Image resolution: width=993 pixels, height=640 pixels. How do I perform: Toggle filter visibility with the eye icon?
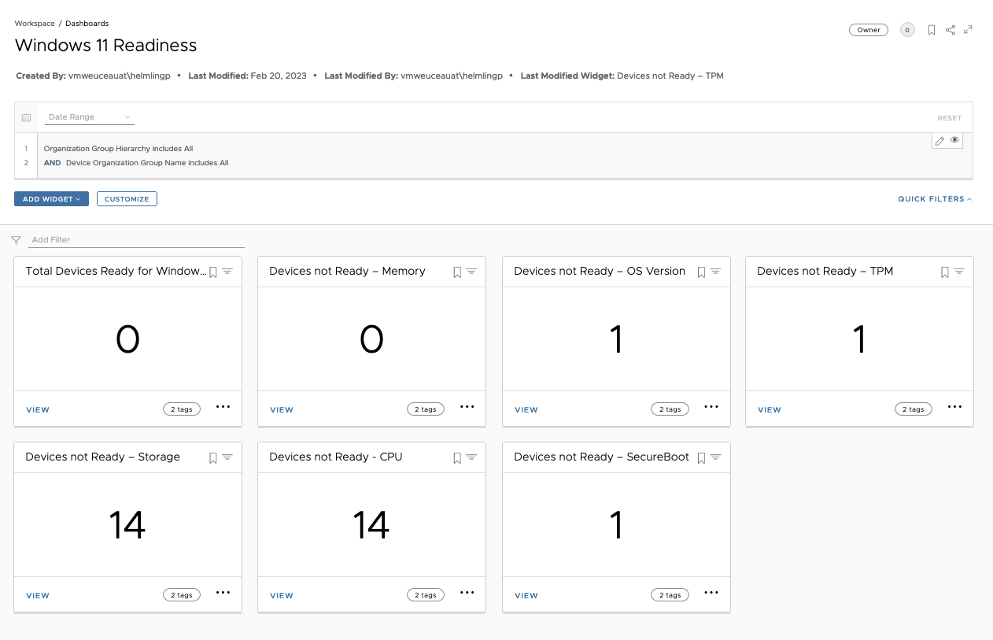(x=954, y=140)
